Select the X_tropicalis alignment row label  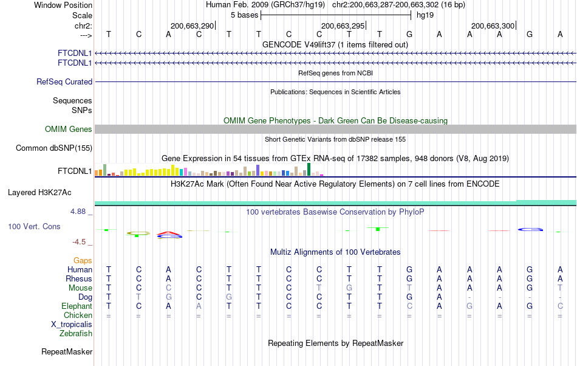pos(72,325)
